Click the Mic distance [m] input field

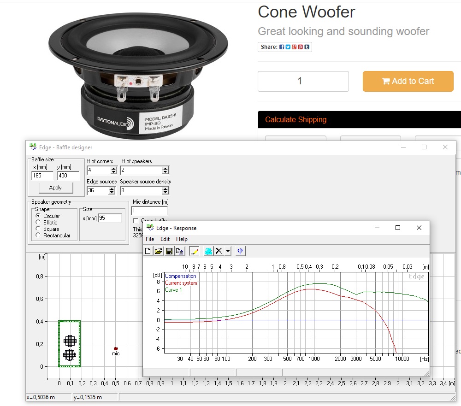[149, 211]
